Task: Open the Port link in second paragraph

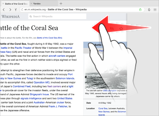Action: pos(70,74)
